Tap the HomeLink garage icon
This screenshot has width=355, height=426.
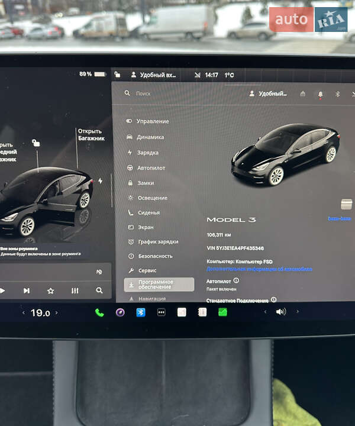pyautogui.click(x=303, y=93)
